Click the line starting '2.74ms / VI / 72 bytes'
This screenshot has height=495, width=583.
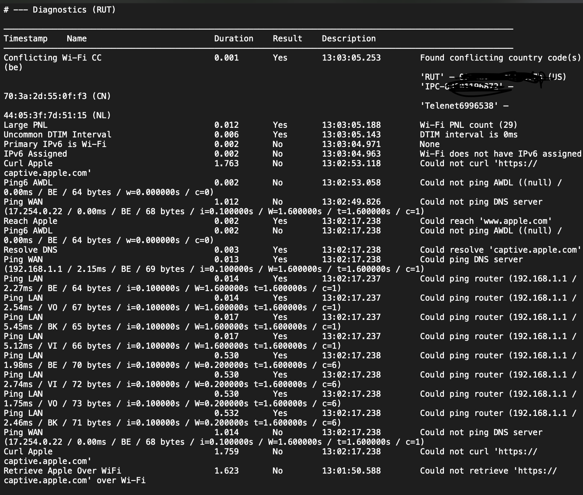(172, 384)
